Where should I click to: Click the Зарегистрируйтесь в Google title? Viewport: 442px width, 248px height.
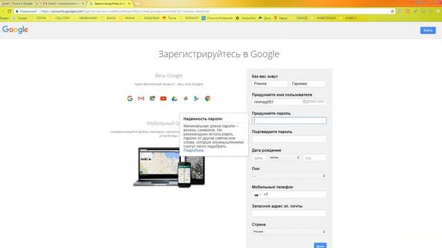[x=219, y=54]
